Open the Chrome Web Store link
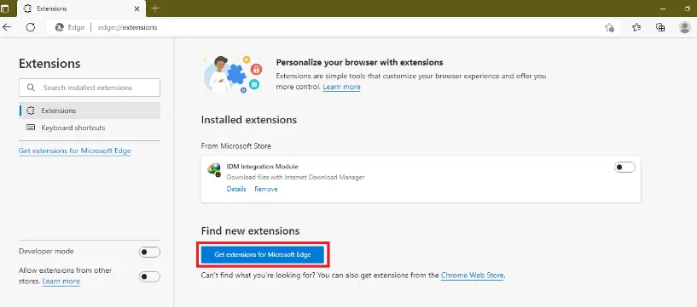 coord(472,275)
